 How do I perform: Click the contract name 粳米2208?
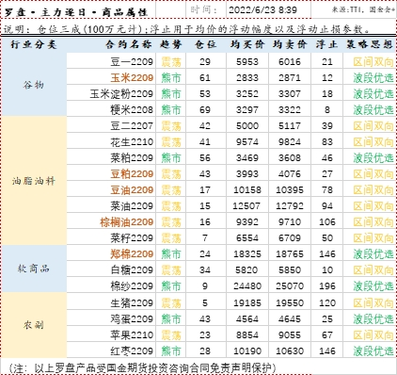(x=132, y=110)
